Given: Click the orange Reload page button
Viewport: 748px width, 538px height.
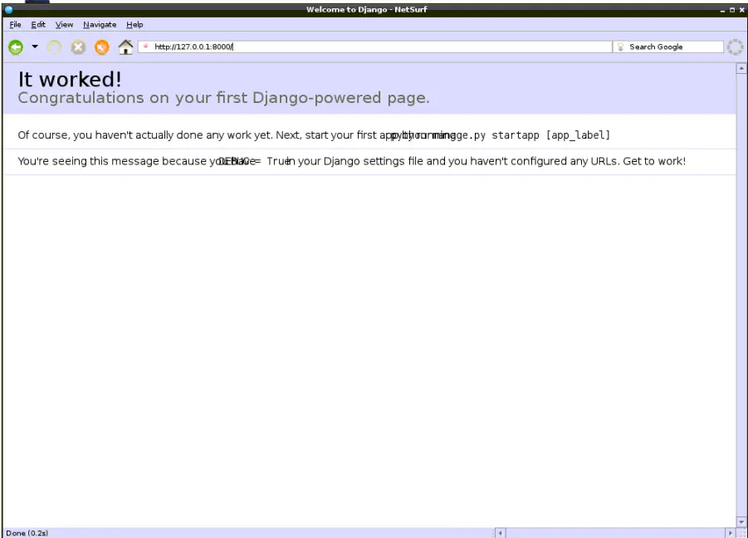Looking at the screenshot, I should pyautogui.click(x=101, y=46).
